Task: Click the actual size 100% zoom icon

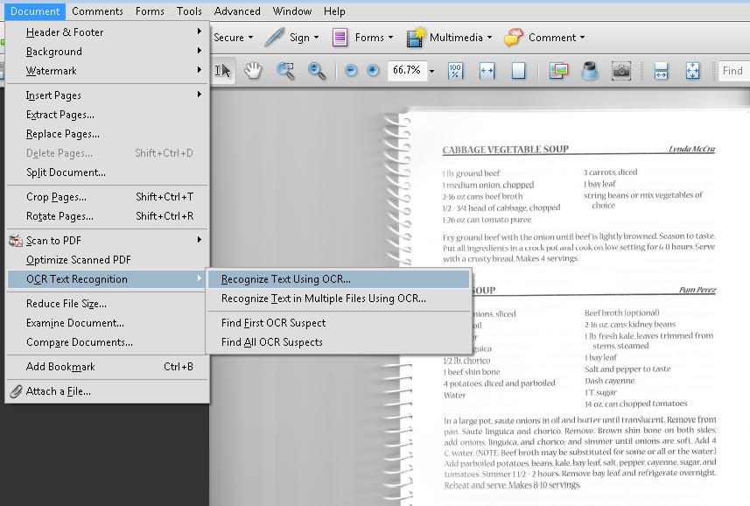Action: click(x=455, y=71)
